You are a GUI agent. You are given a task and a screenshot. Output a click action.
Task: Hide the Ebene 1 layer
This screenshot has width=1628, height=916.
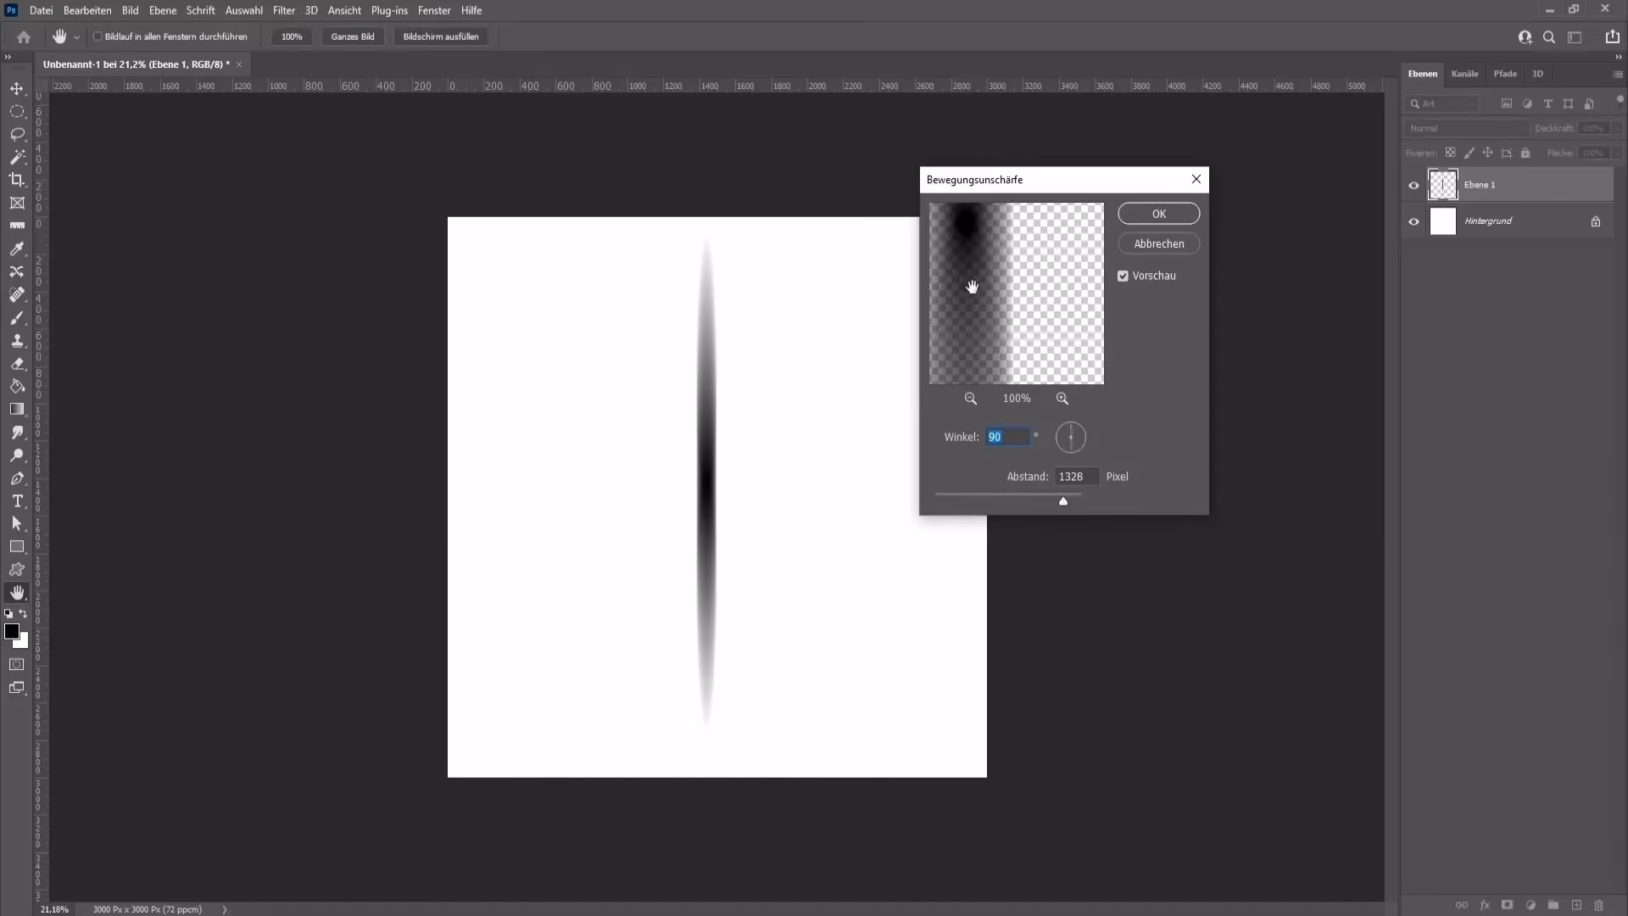1413,185
